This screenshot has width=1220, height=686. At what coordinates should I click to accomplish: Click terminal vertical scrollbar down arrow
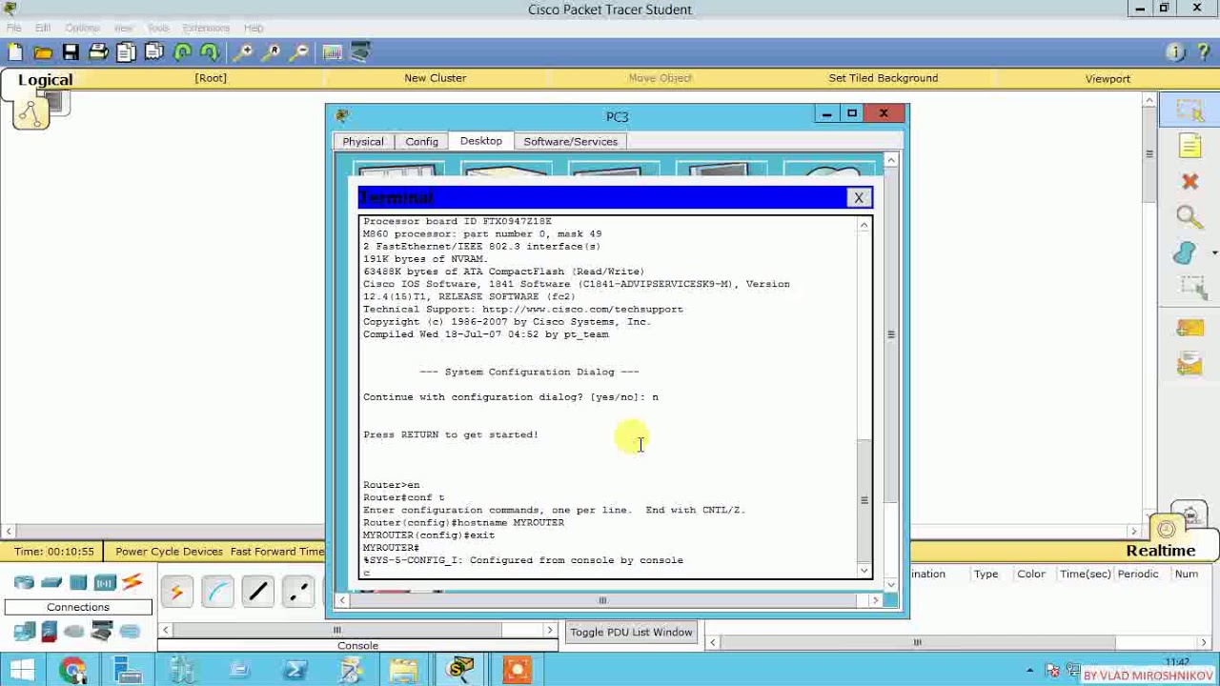pos(864,571)
